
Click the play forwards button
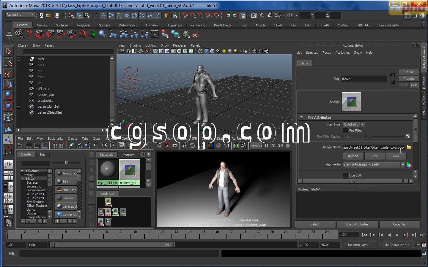tap(397, 235)
